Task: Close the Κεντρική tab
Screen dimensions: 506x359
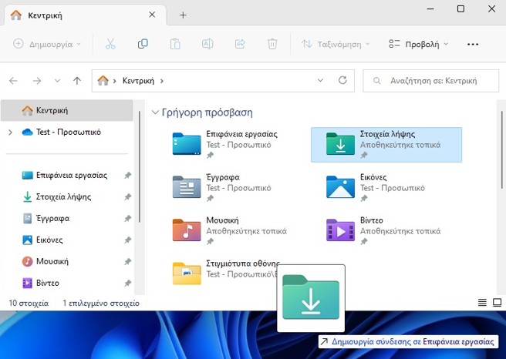Action: click(x=152, y=15)
